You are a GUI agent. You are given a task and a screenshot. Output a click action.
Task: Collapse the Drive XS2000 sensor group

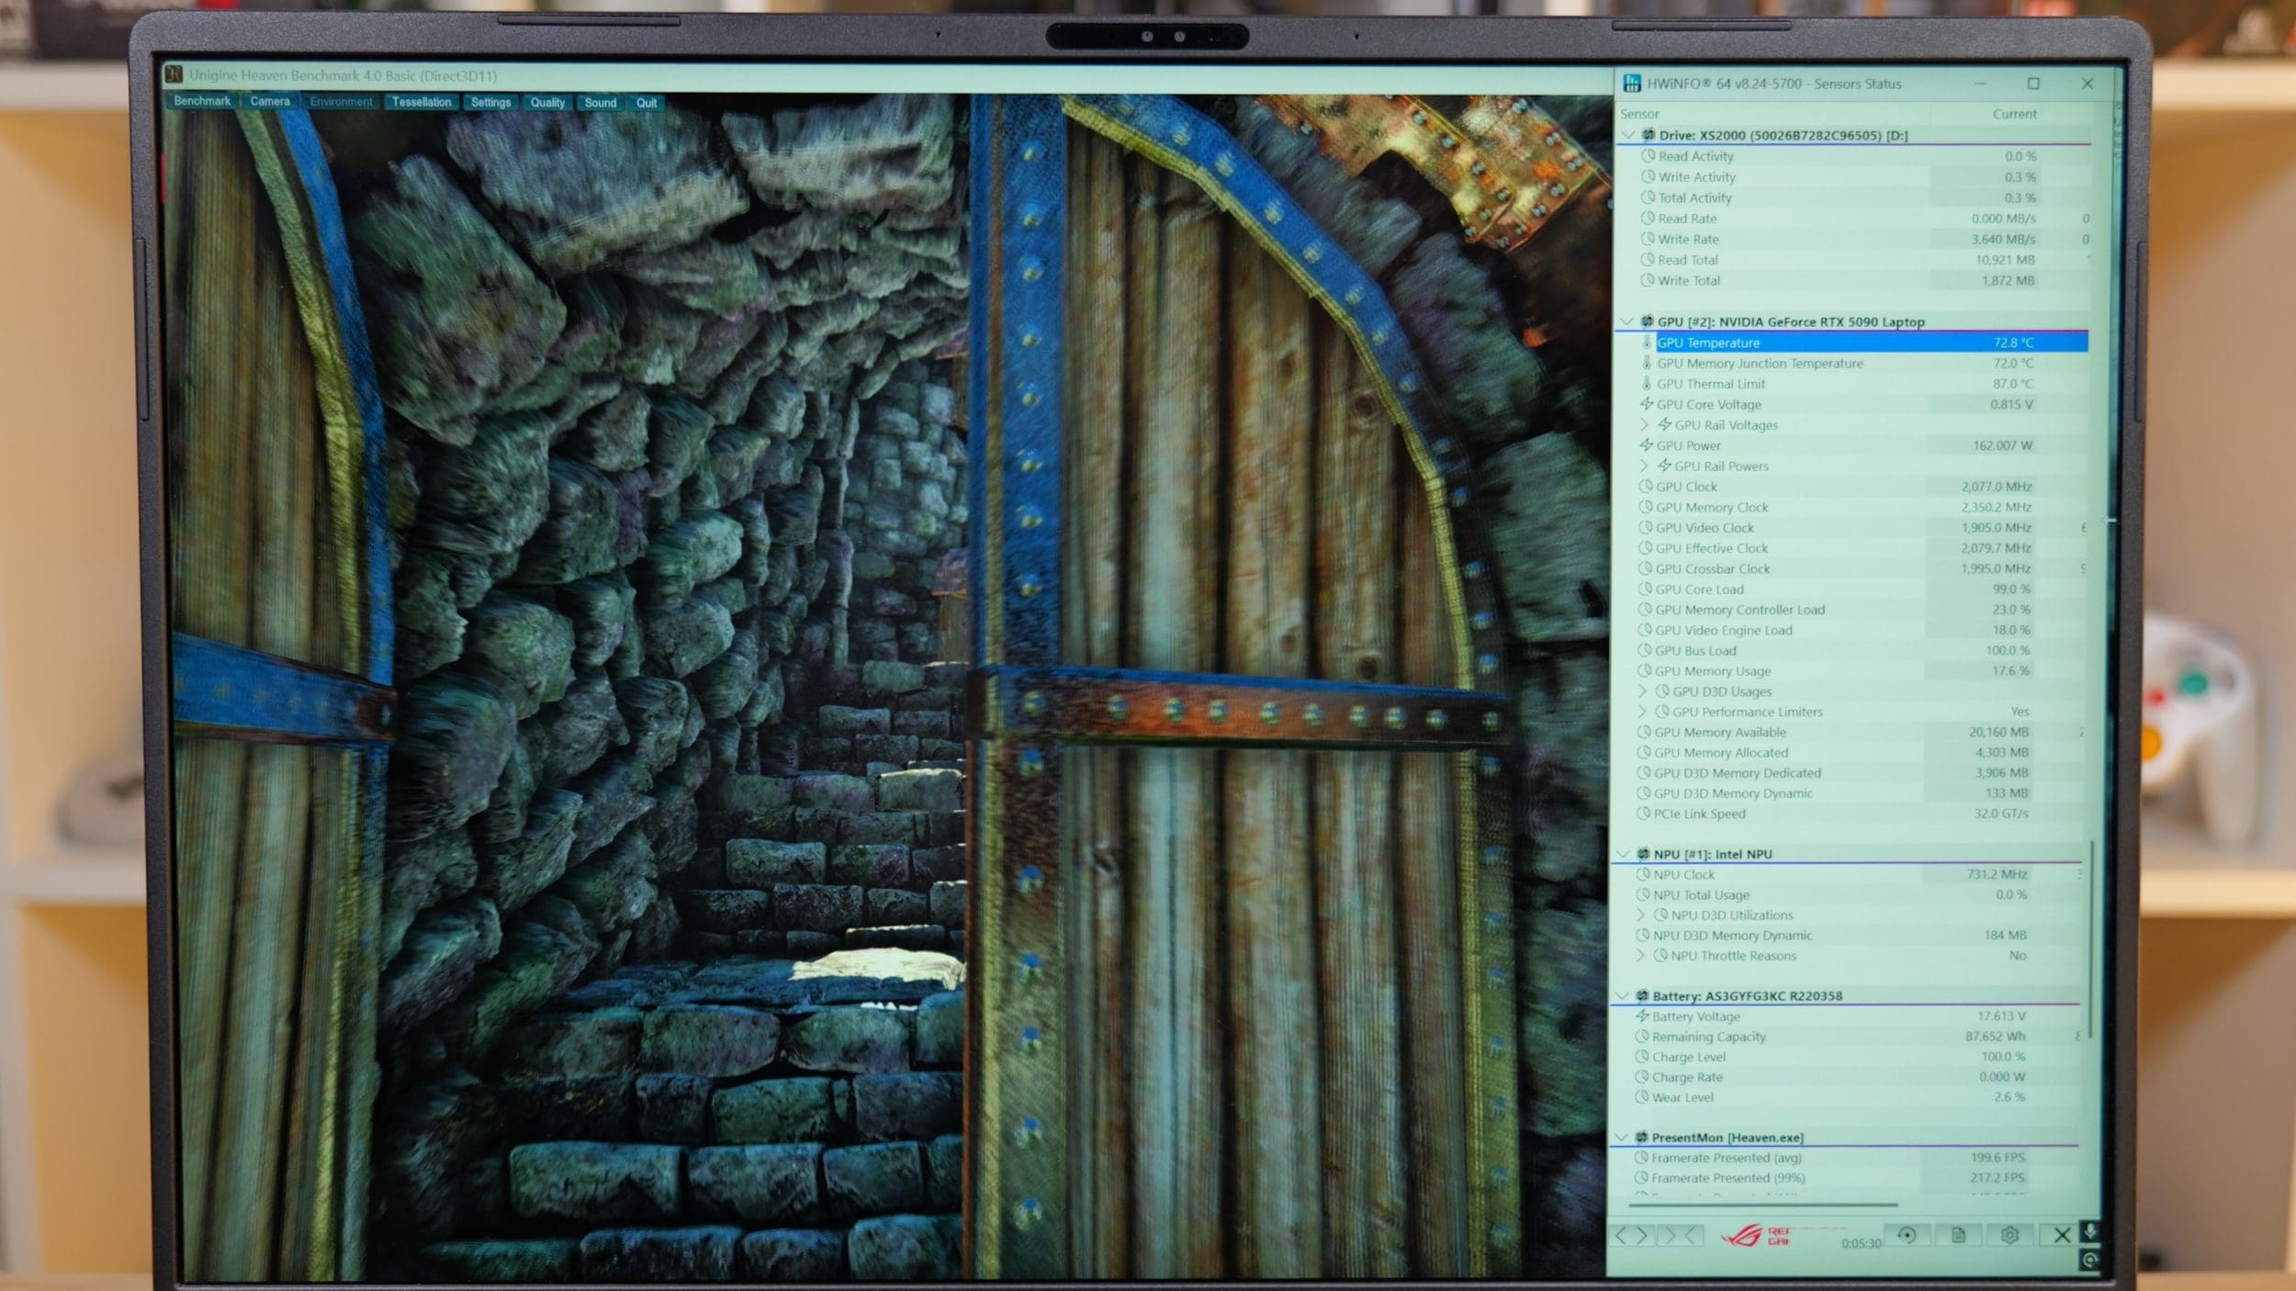click(1628, 135)
